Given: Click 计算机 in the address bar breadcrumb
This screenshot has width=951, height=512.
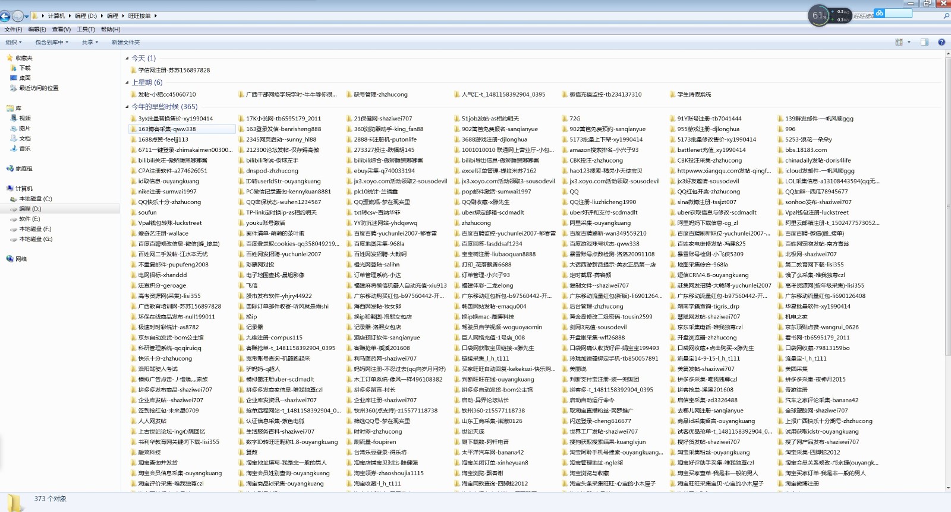Looking at the screenshot, I should click(x=56, y=16).
